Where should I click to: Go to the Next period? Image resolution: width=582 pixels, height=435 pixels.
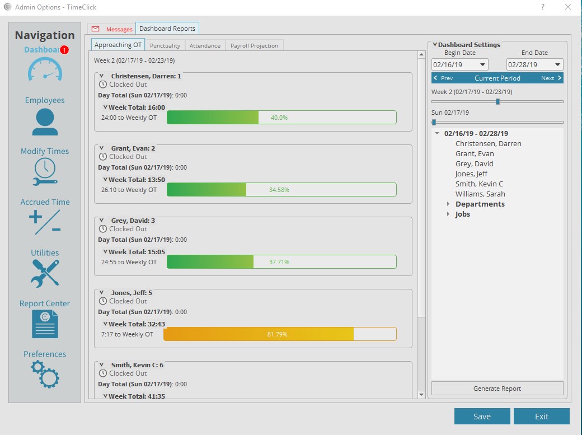click(x=551, y=78)
